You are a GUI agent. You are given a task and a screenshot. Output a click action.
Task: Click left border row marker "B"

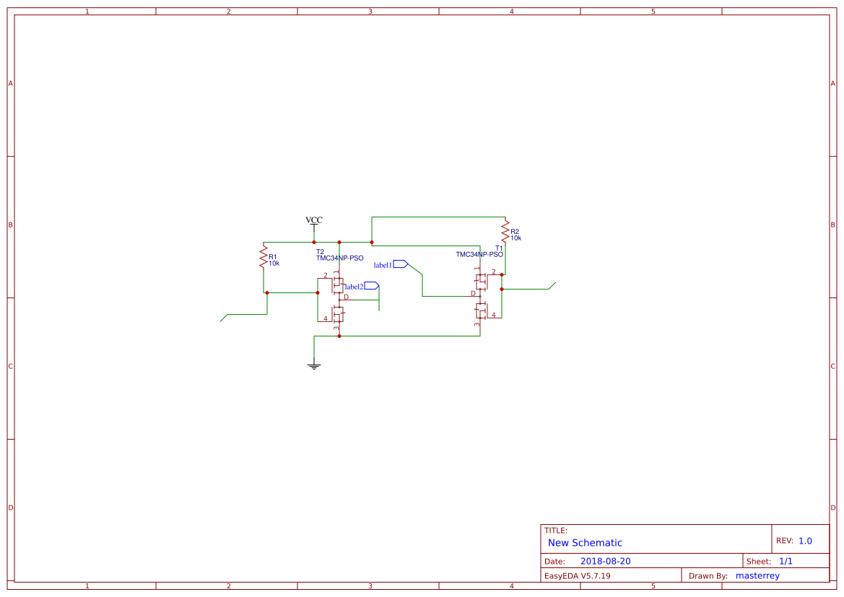coord(10,225)
